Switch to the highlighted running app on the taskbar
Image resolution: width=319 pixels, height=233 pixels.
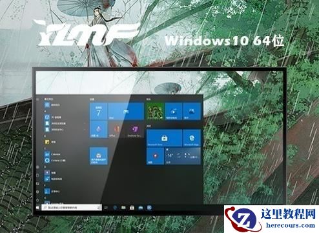click(149, 208)
